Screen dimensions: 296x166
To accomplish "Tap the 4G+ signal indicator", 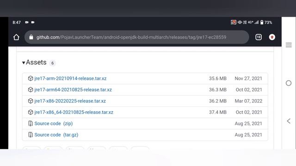I will tap(250, 22).
